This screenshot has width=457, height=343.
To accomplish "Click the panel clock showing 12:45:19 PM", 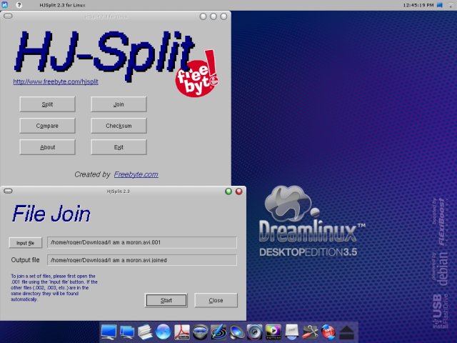I will coord(418,5).
